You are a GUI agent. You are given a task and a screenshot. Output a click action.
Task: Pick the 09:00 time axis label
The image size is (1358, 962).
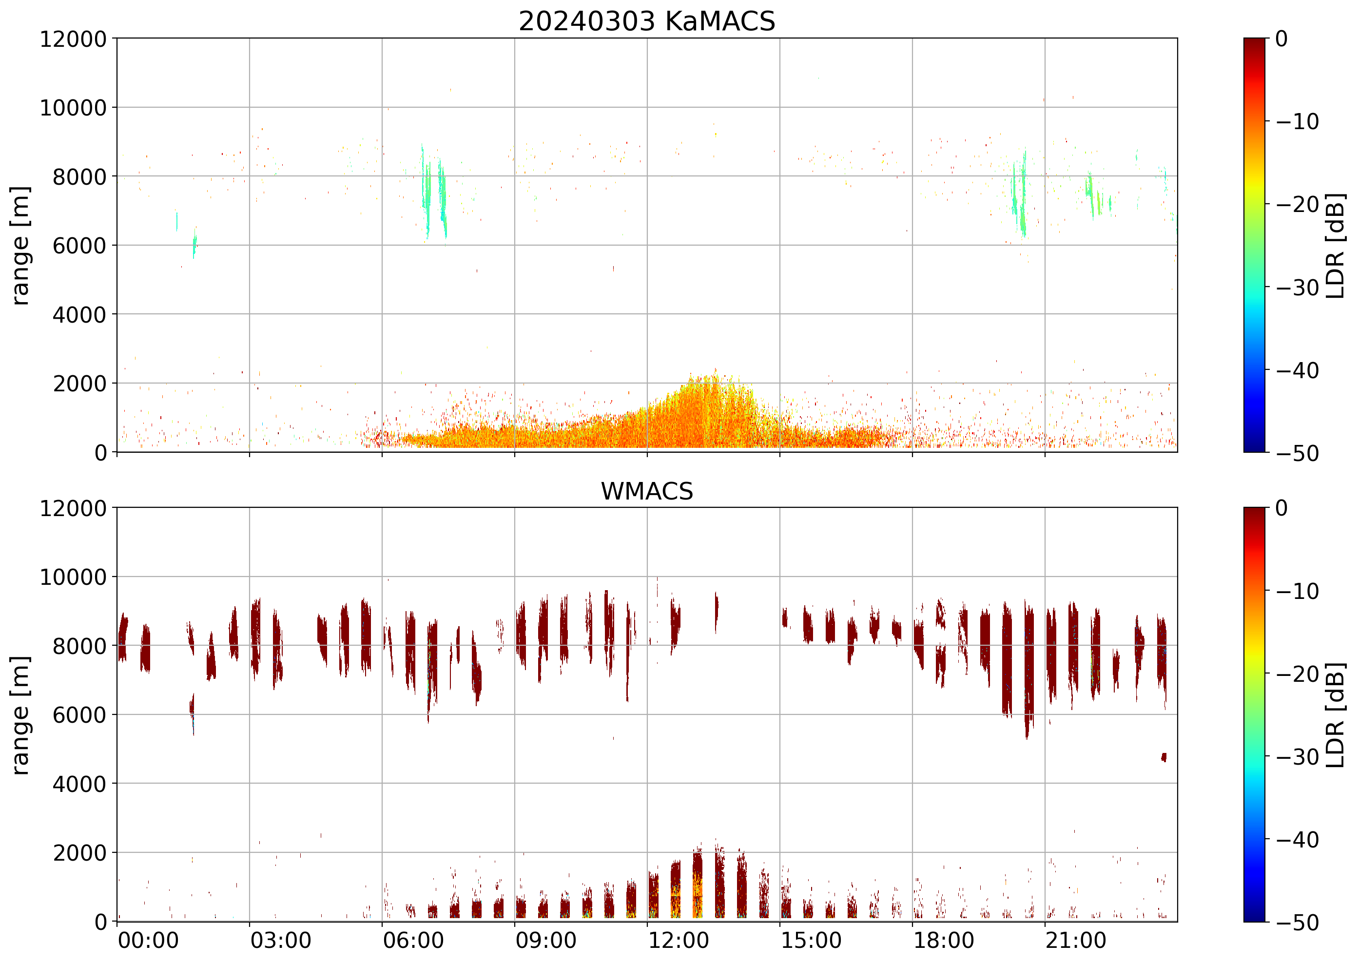click(x=546, y=940)
